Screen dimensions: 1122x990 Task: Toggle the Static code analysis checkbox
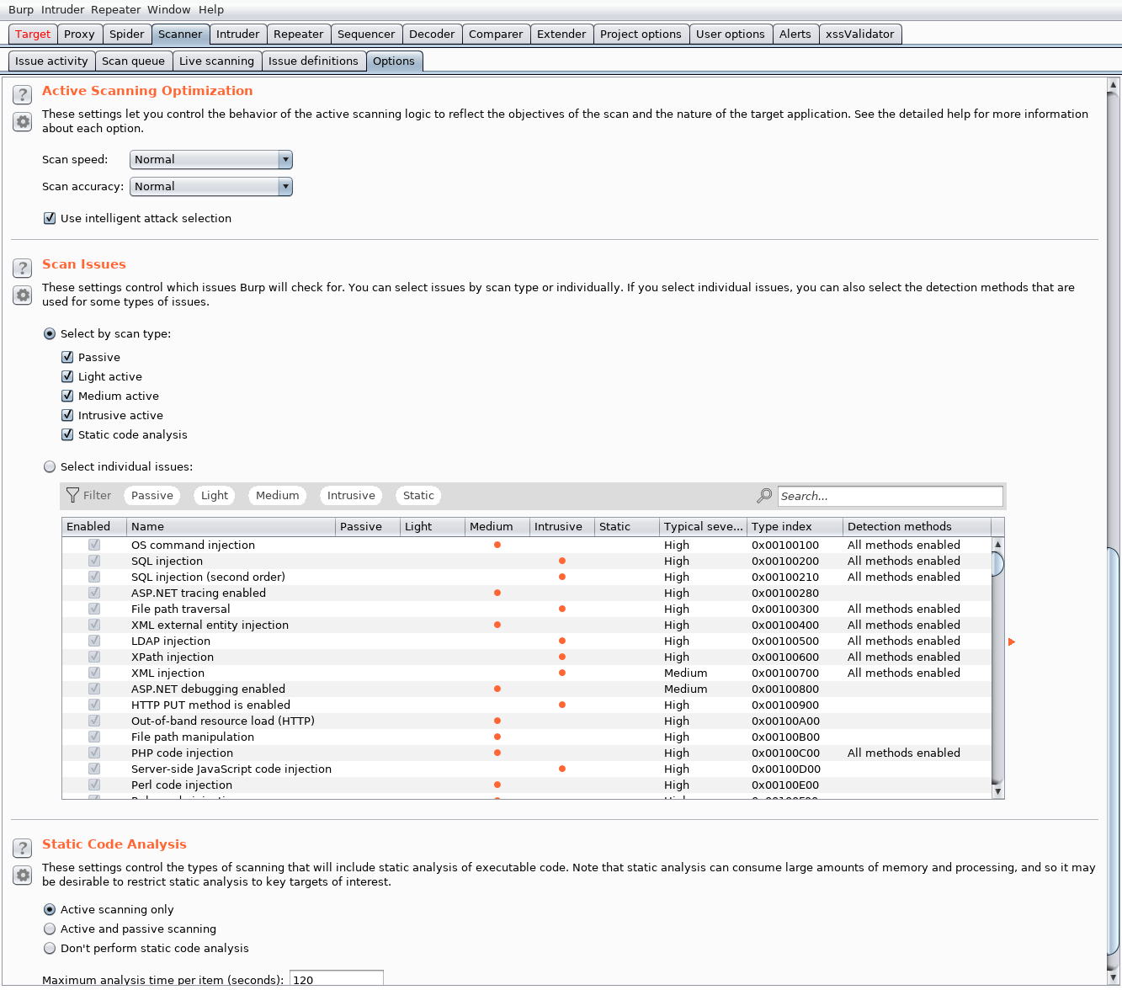(67, 434)
